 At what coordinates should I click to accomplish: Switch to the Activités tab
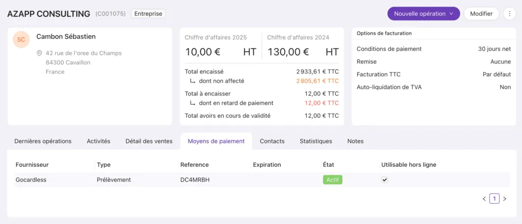[98, 141]
